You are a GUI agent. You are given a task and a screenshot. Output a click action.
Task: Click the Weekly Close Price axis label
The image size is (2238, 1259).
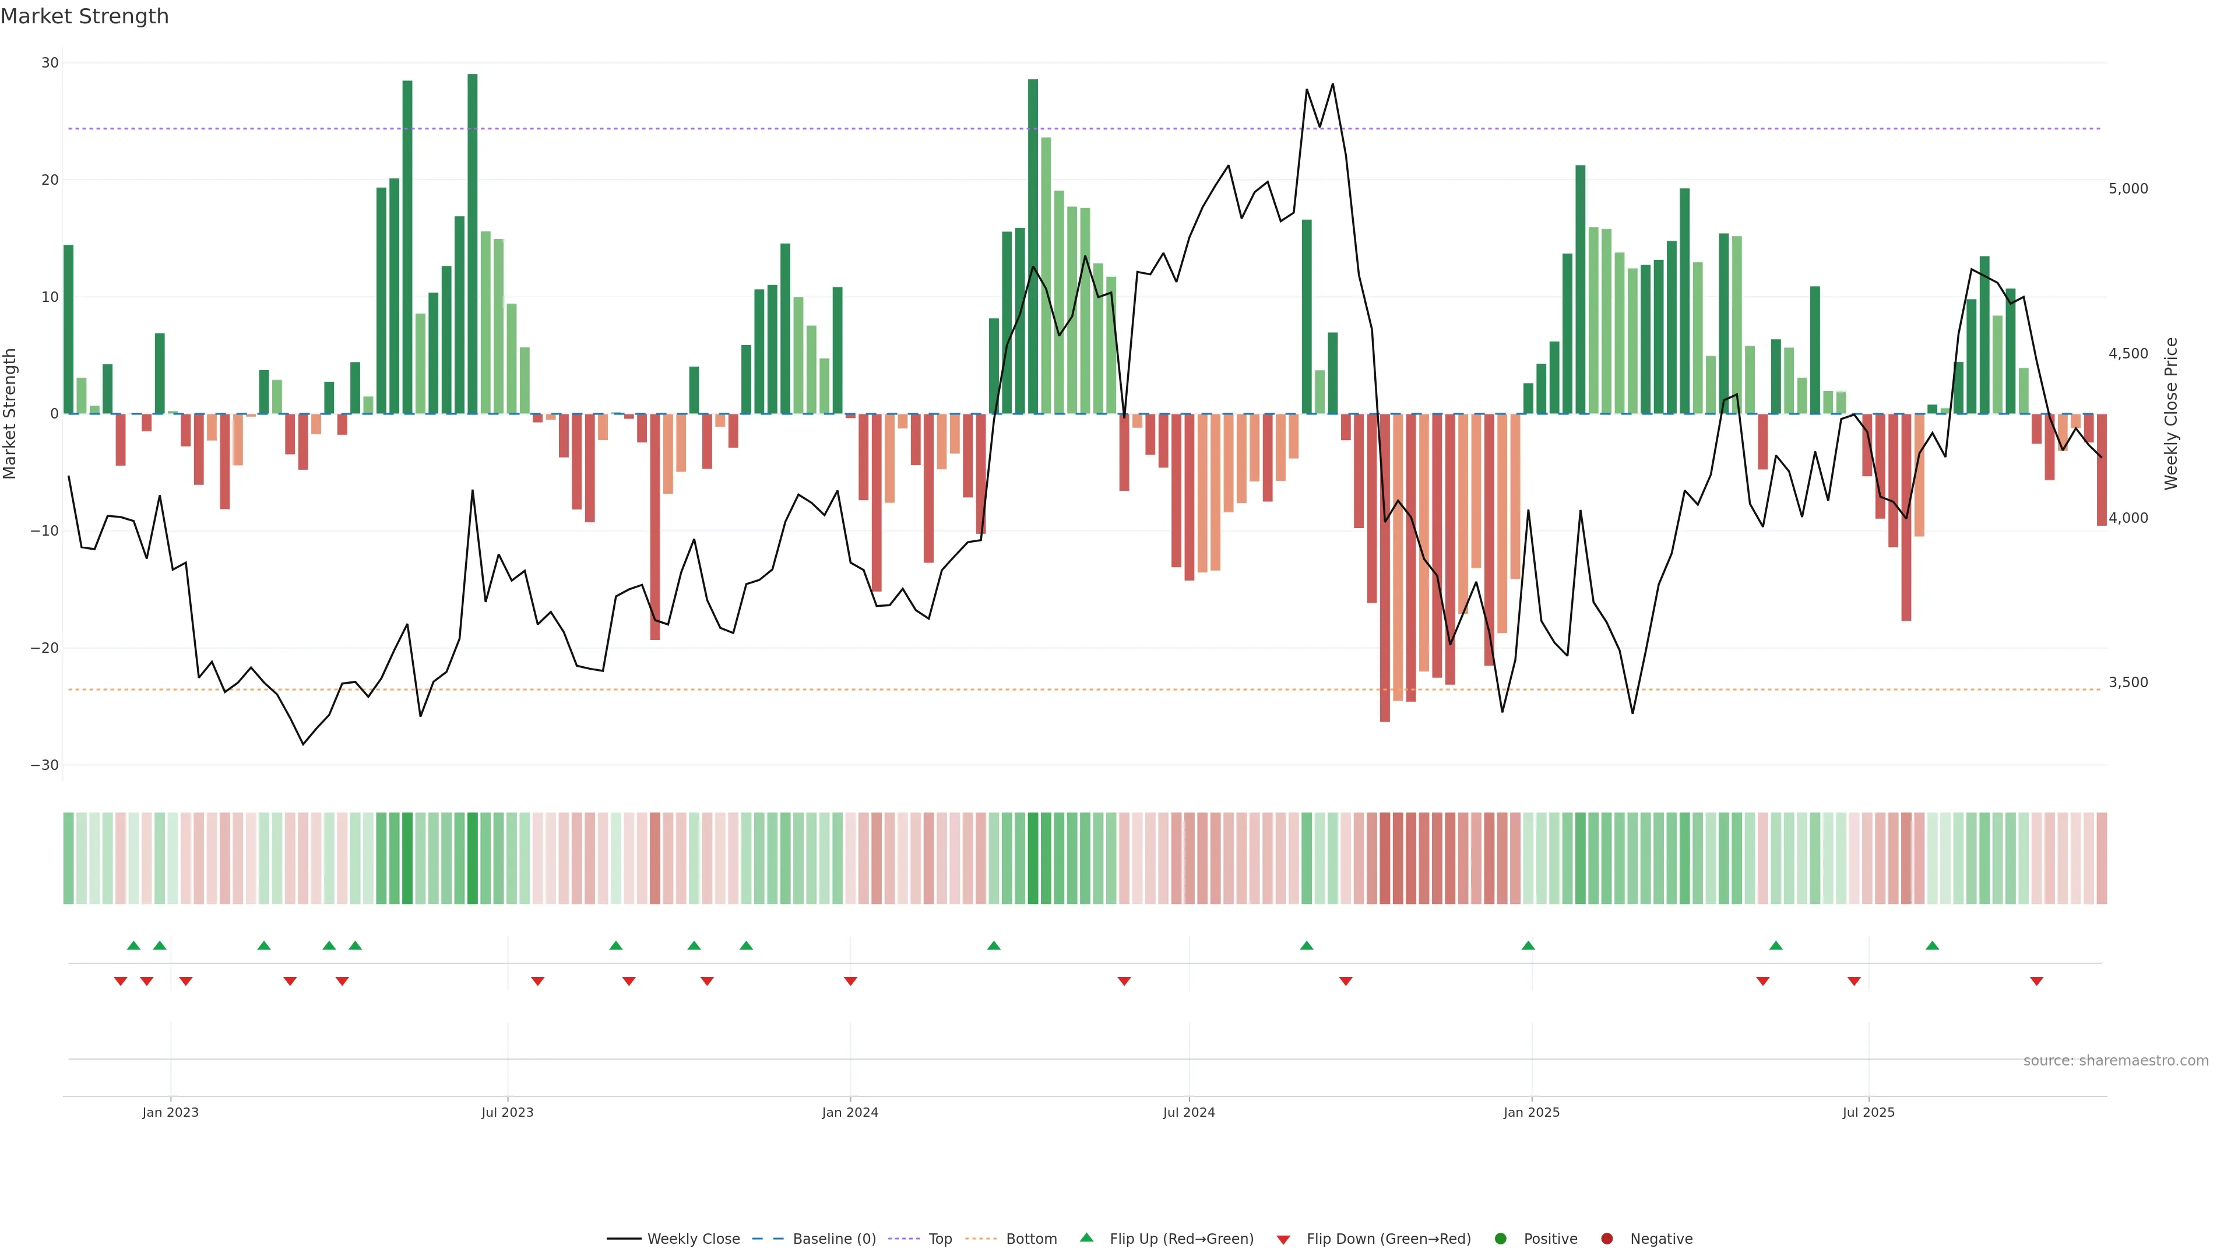pos(2171,414)
